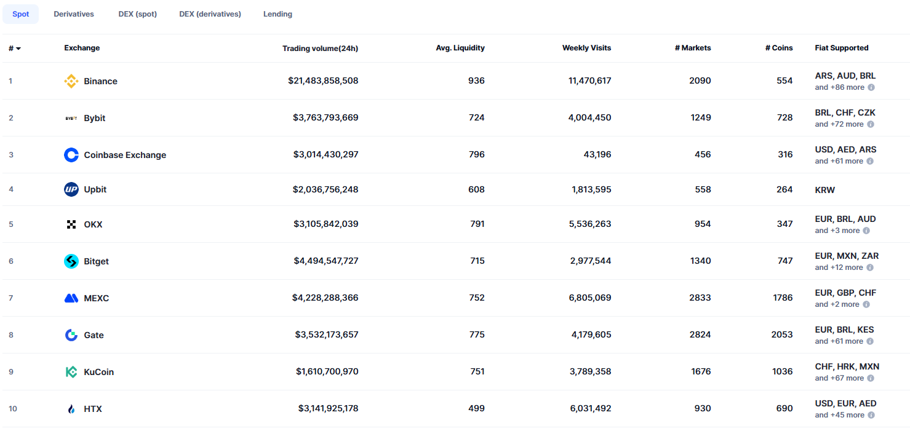
Task: Open the Gate exchange page link
Action: (94, 334)
